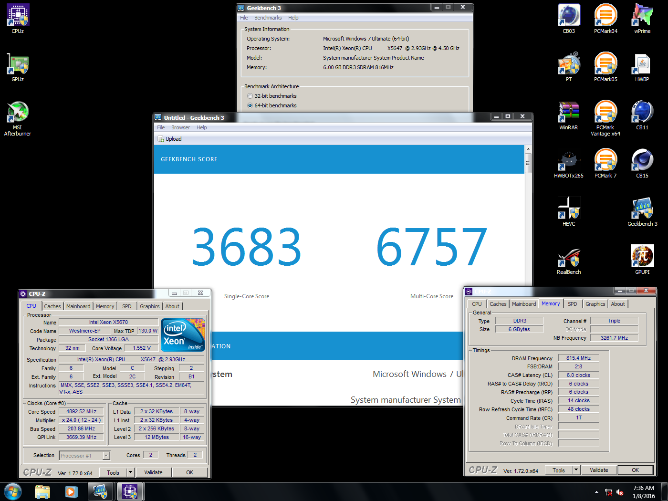The image size is (668, 501).
Task: Click the network tray icon
Action: pos(608,492)
